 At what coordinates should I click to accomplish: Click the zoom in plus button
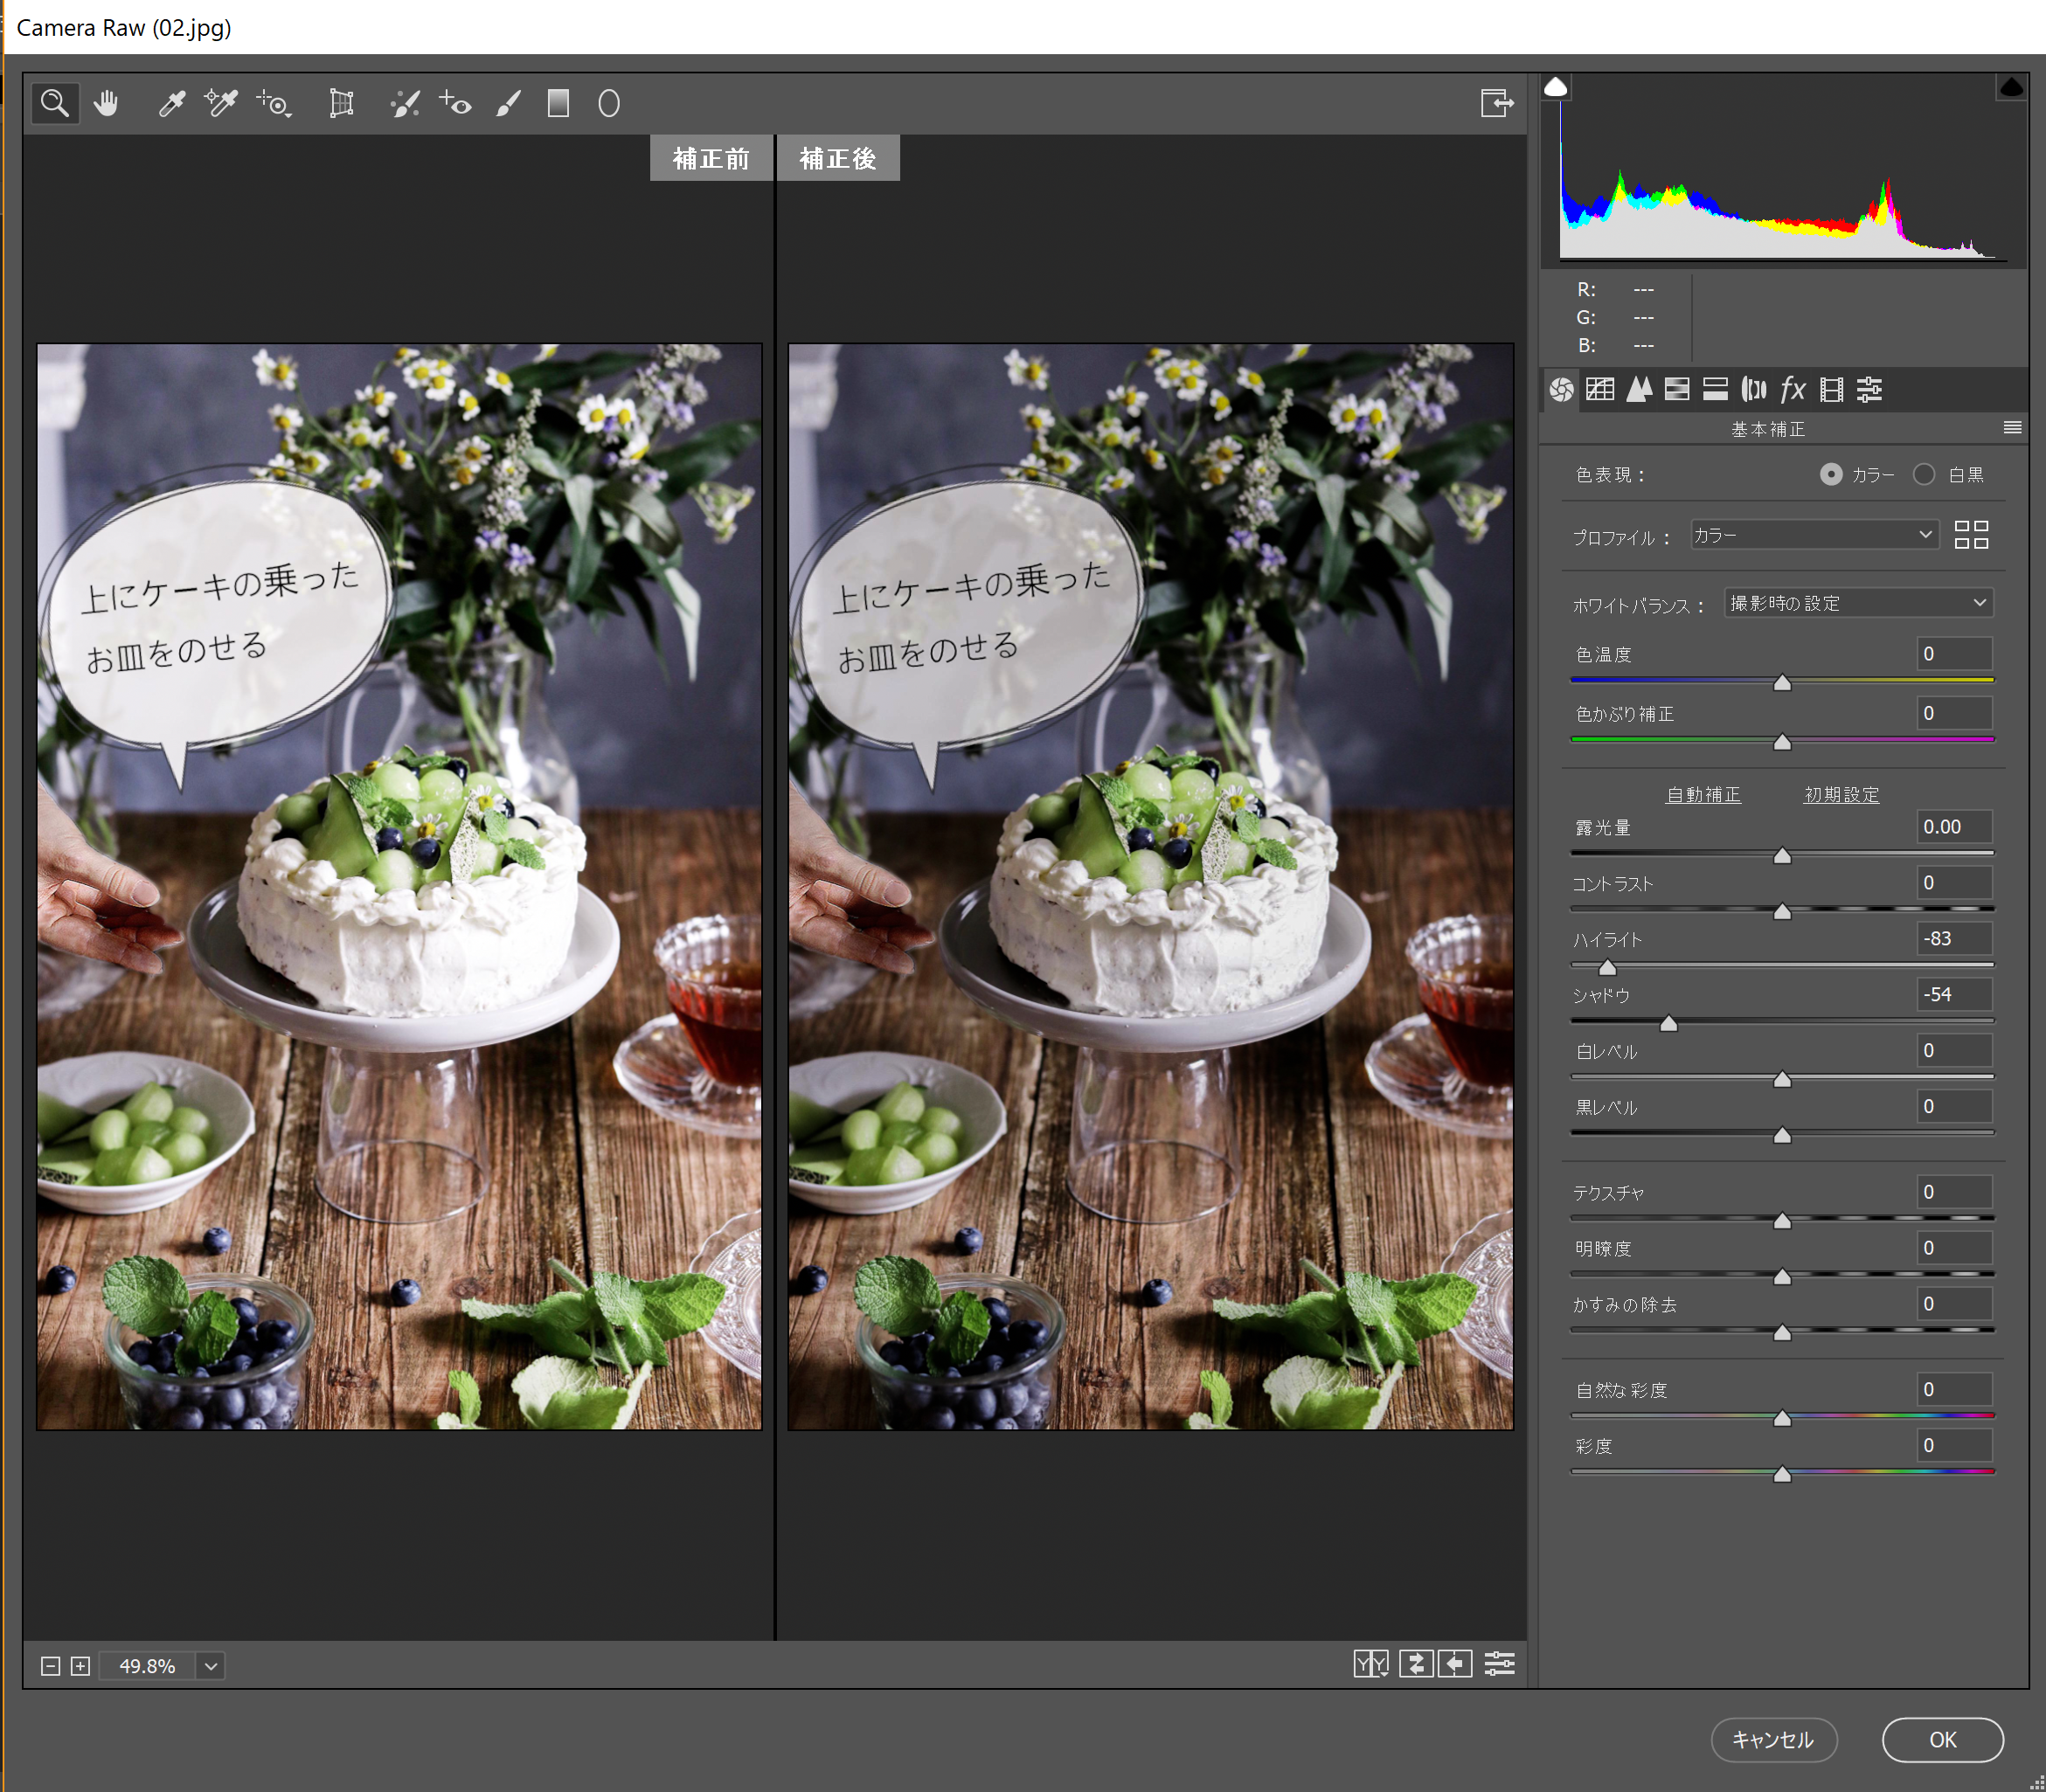pos(81,1666)
